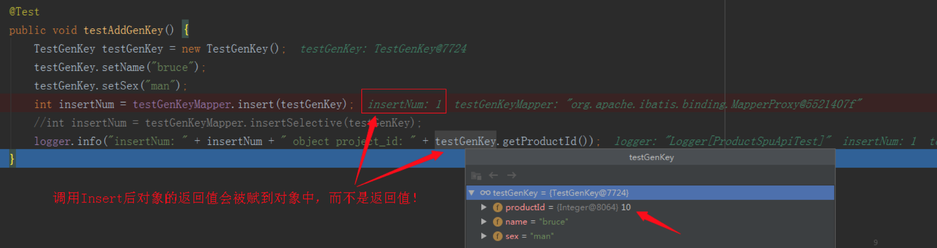Viewport: 937px width, 248px height.
Task: Expand the productId field node
Action: click(x=484, y=207)
